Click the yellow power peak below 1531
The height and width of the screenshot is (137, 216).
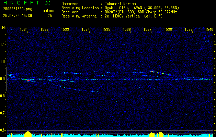click(28, 134)
